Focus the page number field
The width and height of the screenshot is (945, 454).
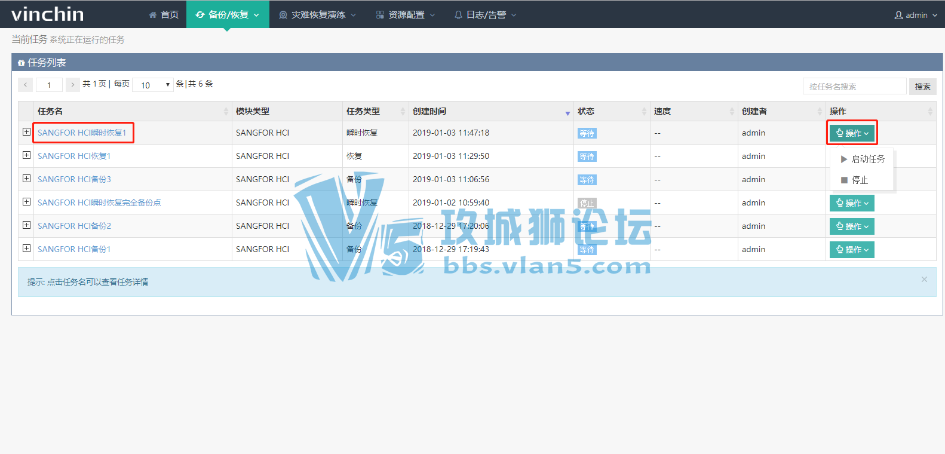(49, 85)
